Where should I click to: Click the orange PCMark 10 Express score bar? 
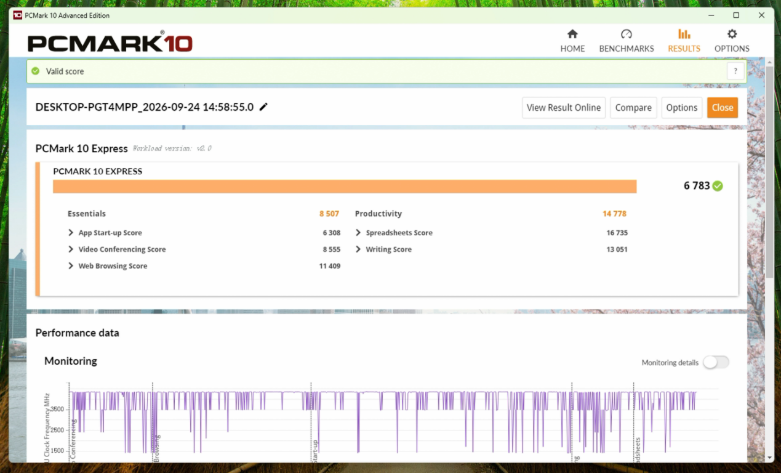click(x=345, y=186)
